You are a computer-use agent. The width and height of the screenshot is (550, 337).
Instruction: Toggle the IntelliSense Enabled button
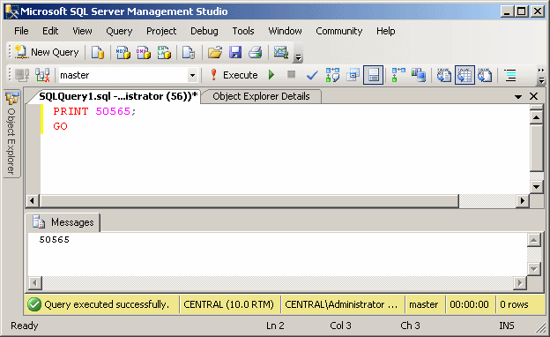pyautogui.click(x=373, y=75)
